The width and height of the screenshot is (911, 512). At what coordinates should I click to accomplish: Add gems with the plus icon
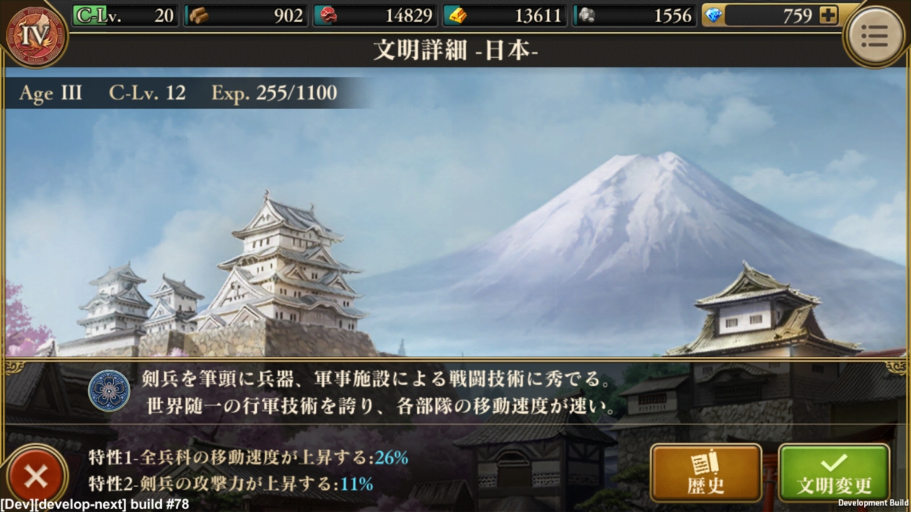click(828, 15)
